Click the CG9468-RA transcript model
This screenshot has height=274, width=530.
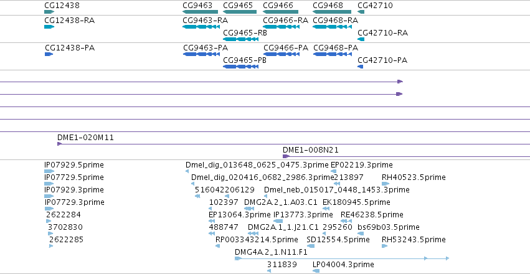pyautogui.click(x=333, y=27)
